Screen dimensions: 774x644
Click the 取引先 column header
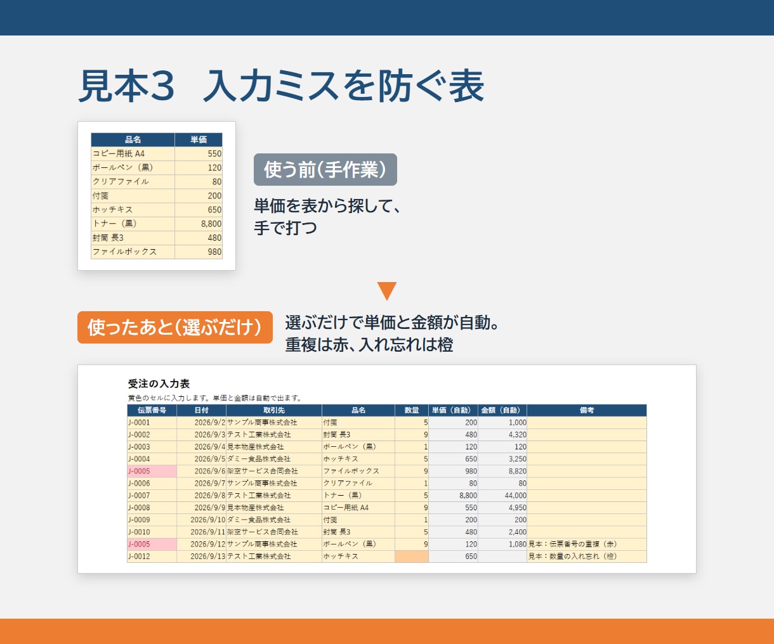[x=274, y=410]
